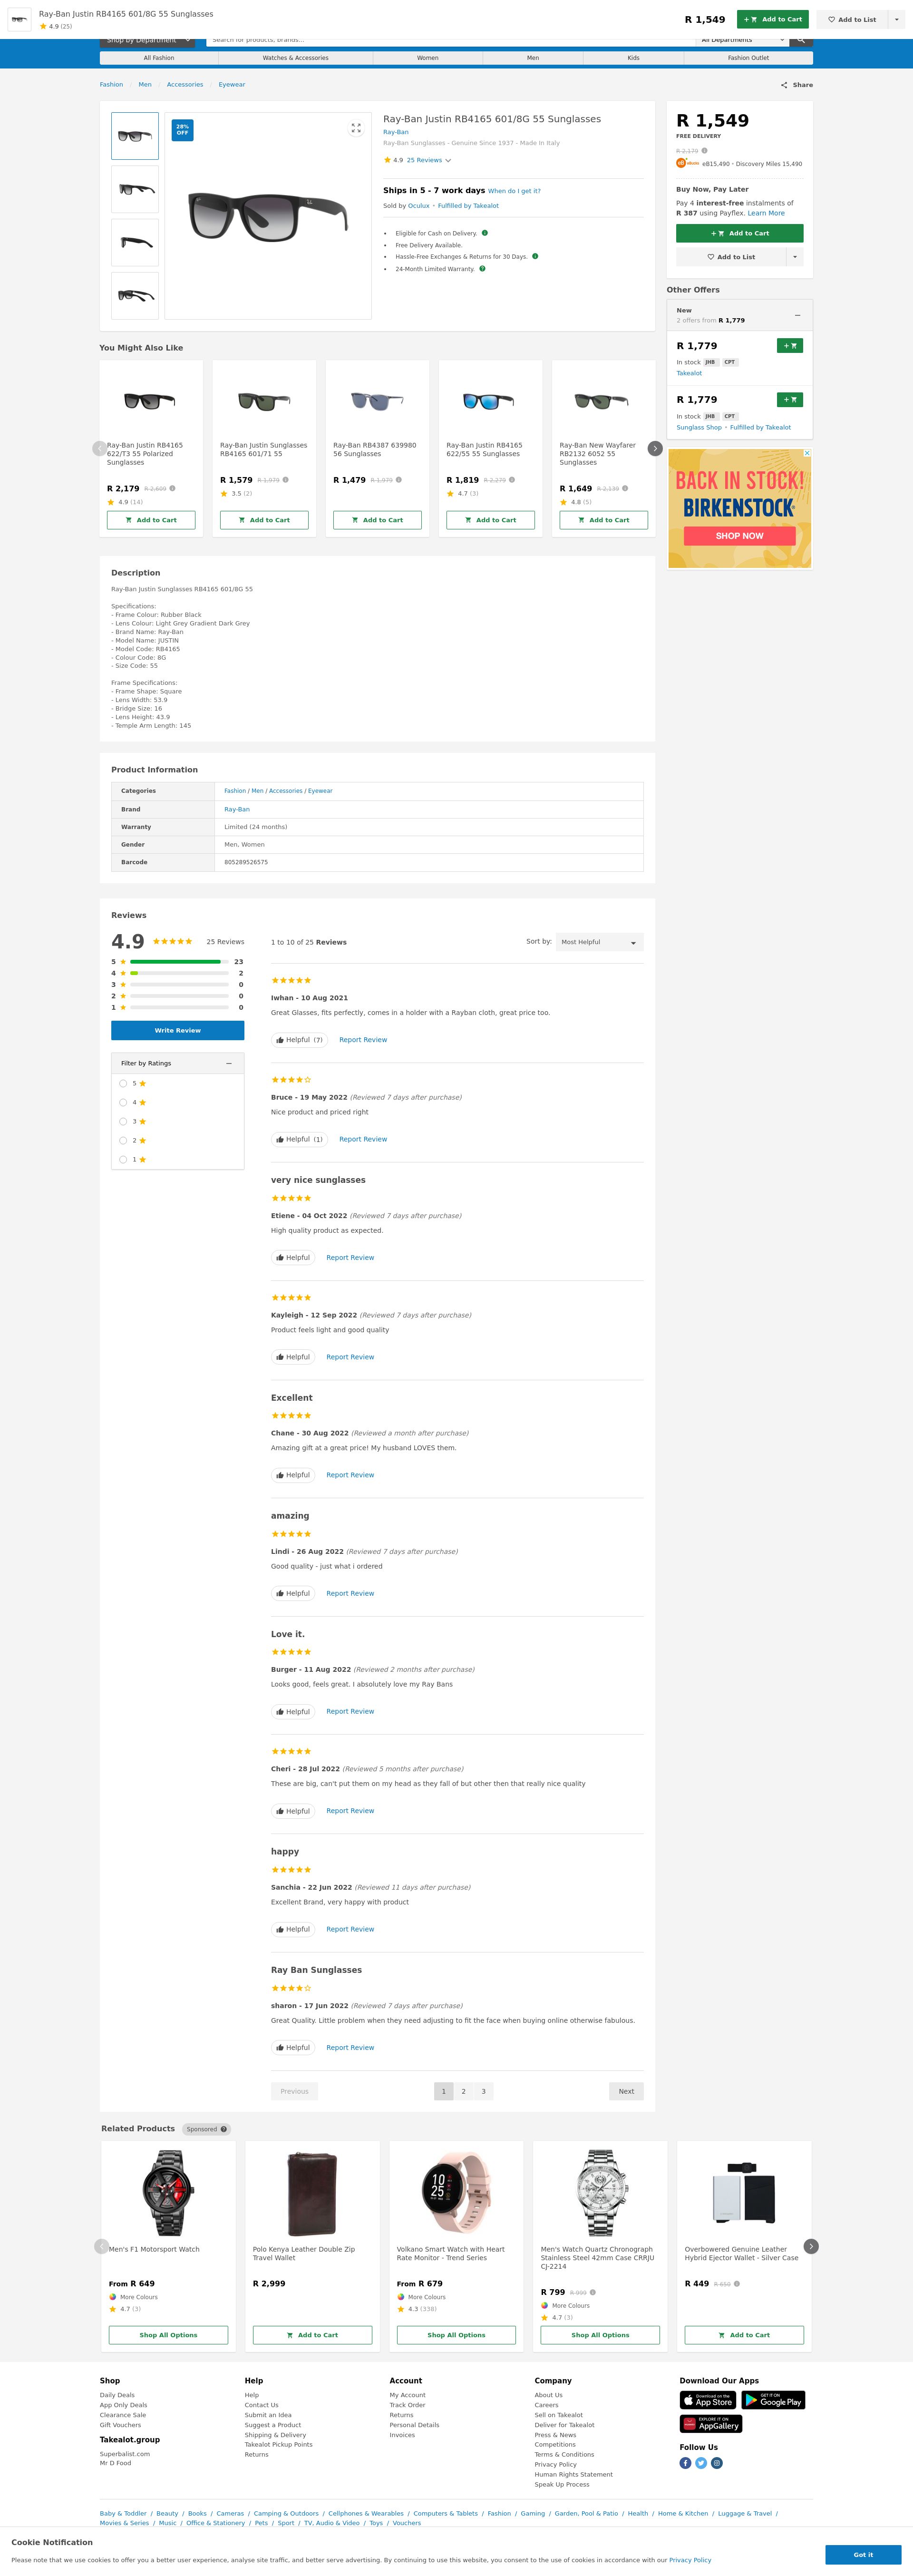
Task: Select the second product image thumbnail
Action: pos(135,189)
